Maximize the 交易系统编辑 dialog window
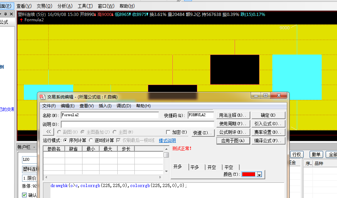Screen dimensions: 337x198 point(266,96)
